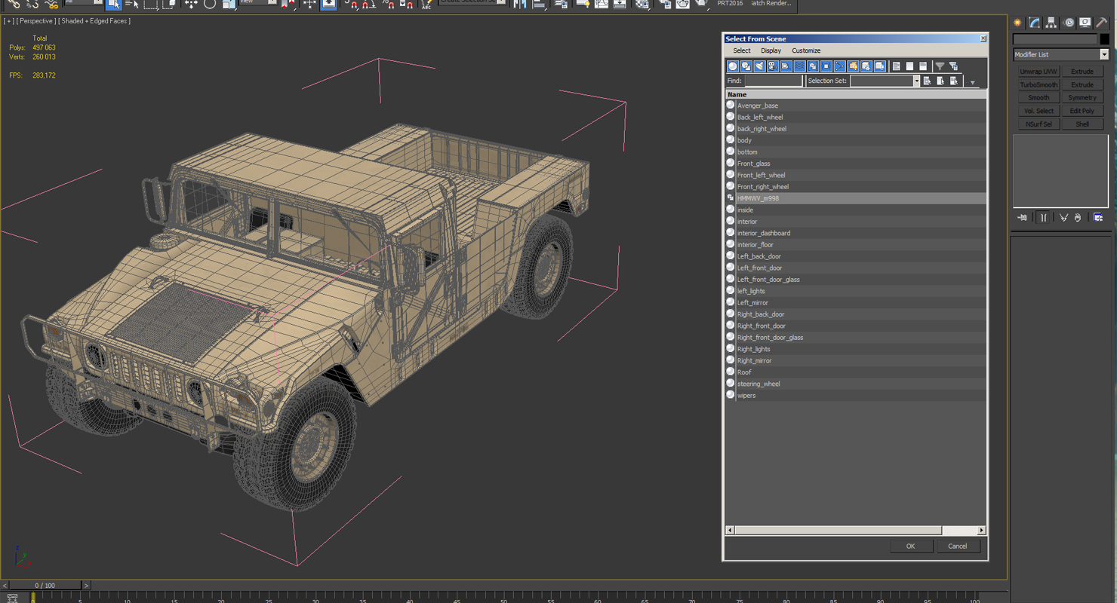Click the Make Unique icon
Image resolution: width=1117 pixels, height=603 pixels.
coord(1063,218)
